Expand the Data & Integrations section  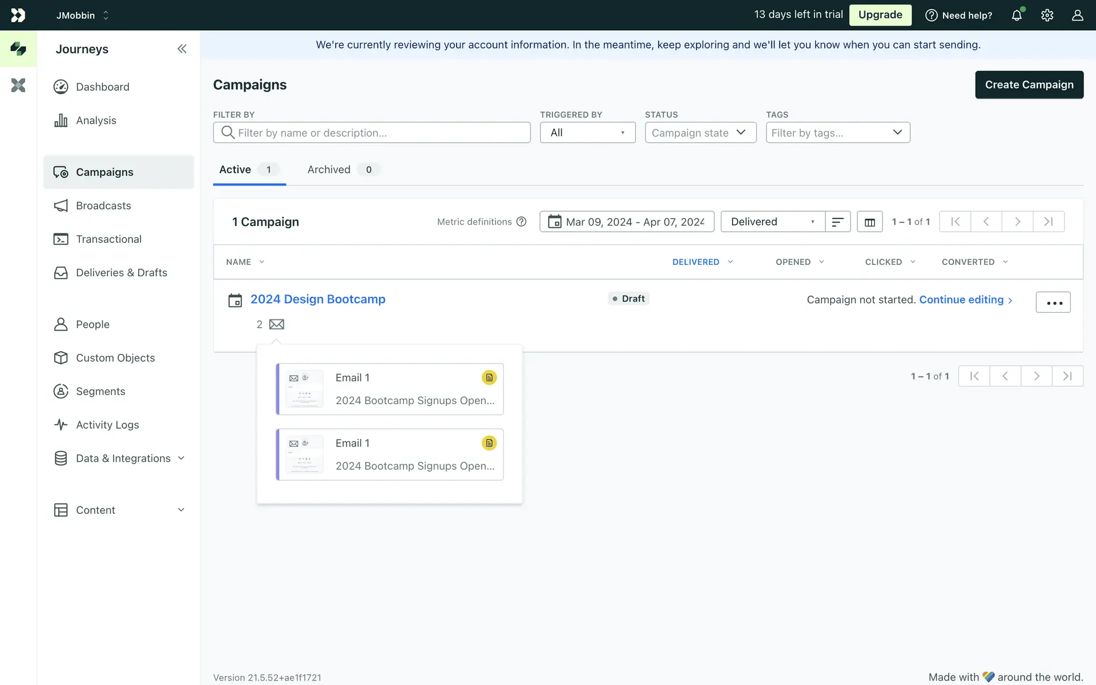[x=123, y=458]
